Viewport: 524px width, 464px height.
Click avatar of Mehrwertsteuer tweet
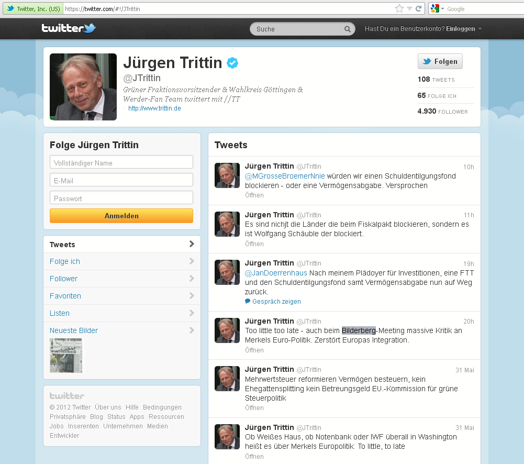pyautogui.click(x=227, y=379)
